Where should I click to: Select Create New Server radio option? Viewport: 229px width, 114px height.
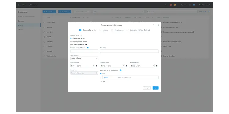coord(71,38)
